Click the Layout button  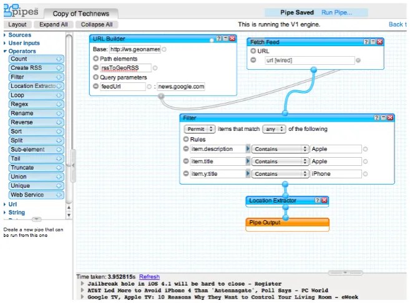click(17, 24)
